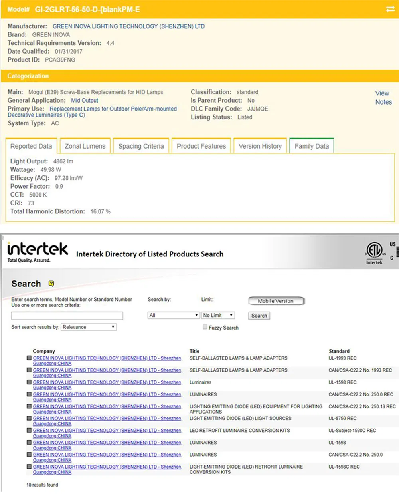Click square icon beside UL-1598C REC row

point(29,467)
